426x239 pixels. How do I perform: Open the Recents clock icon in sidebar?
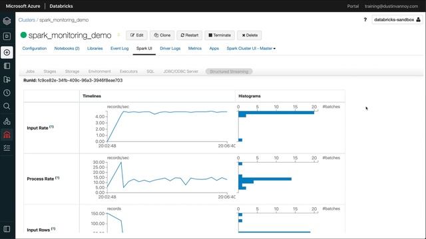point(7,93)
